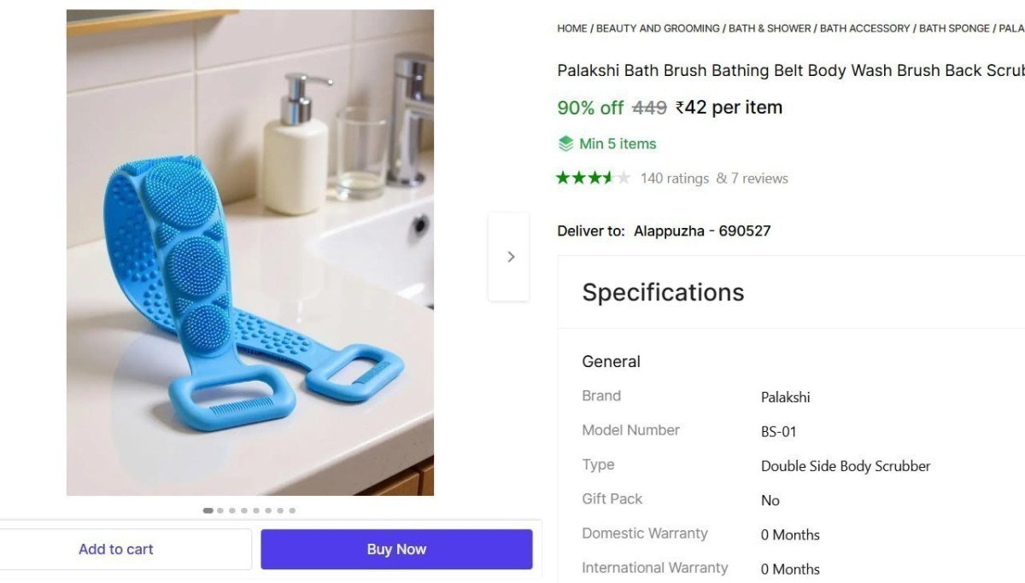The width and height of the screenshot is (1025, 583).
Task: Collapse the Specifications section
Action: point(663,292)
